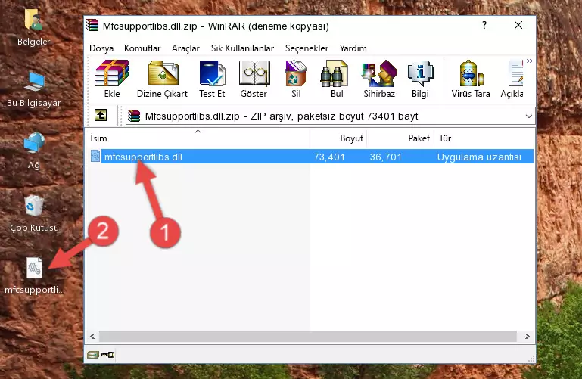Sort by the Tür column header
Viewport: 582px width, 379px height.
(484, 138)
